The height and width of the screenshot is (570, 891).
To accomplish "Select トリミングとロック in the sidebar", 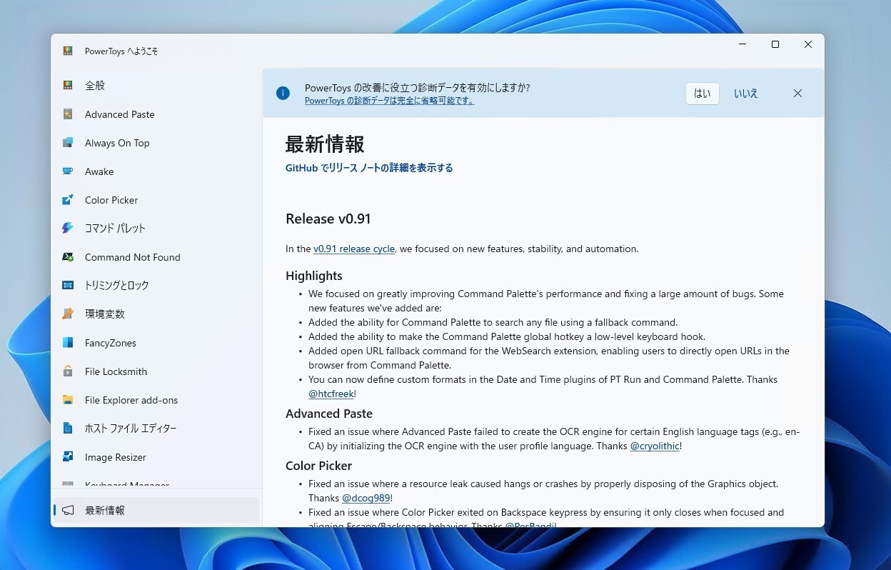I will coord(116,286).
